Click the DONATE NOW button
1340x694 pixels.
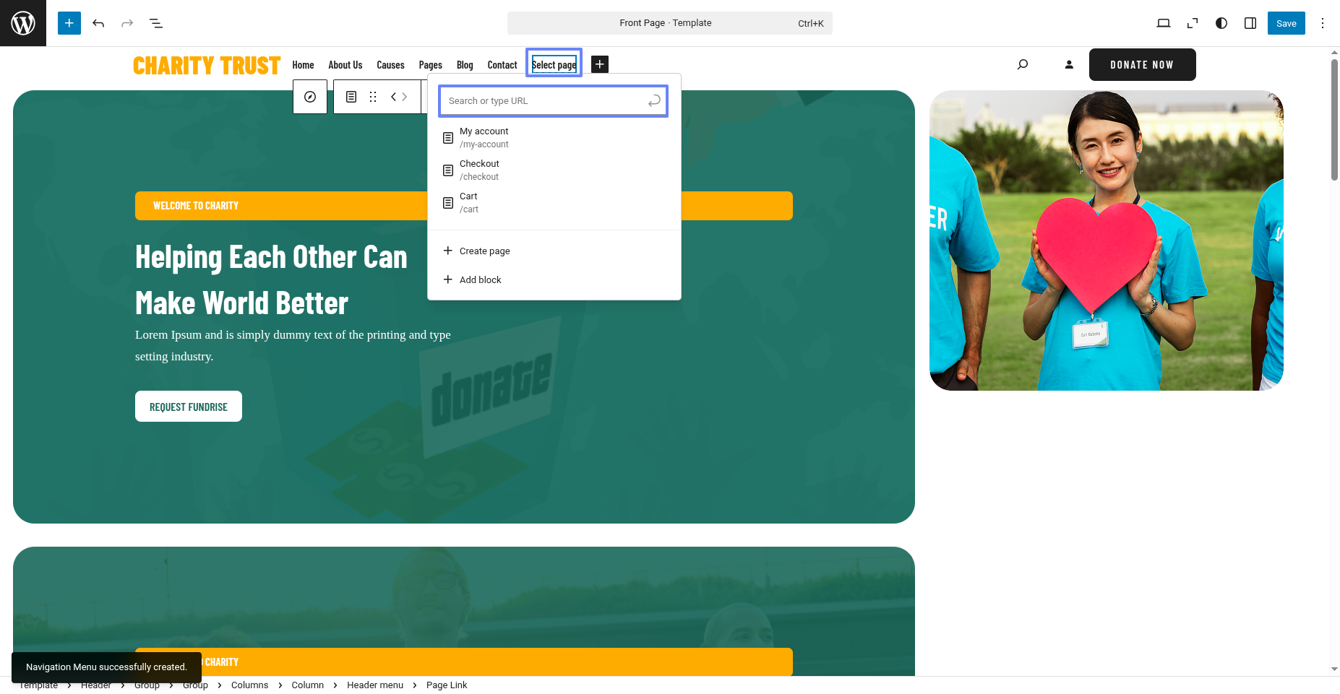[1142, 64]
